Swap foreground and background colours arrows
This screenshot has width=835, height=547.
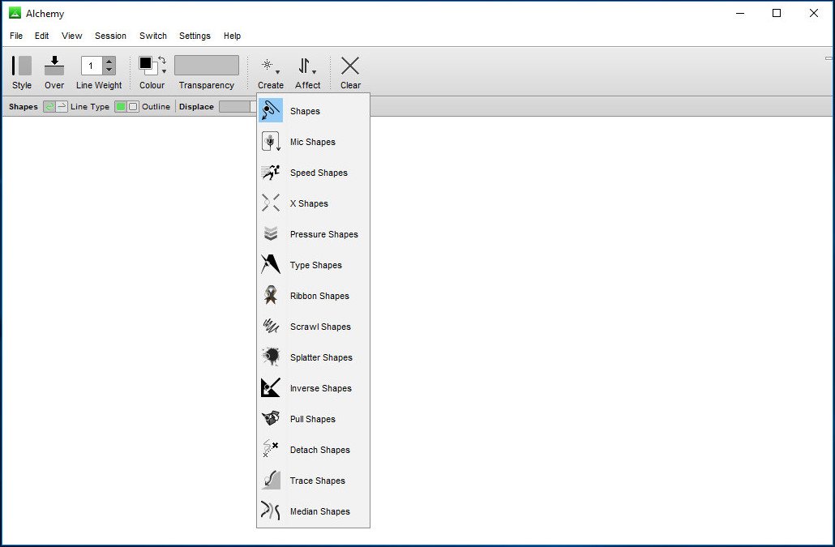click(x=162, y=60)
